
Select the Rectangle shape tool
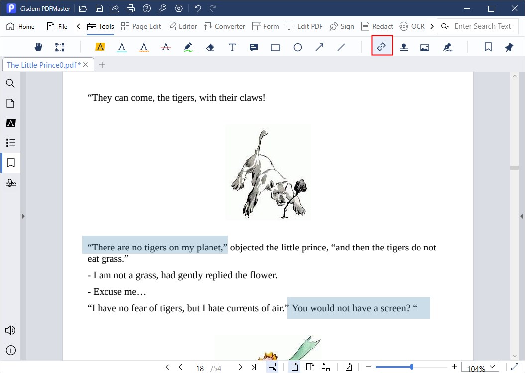pos(275,48)
